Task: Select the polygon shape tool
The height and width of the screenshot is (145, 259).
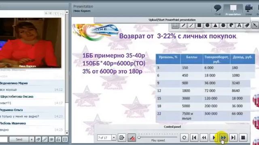Action: click(x=223, y=25)
